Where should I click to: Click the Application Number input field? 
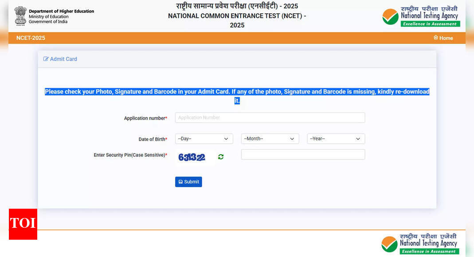[x=270, y=117]
